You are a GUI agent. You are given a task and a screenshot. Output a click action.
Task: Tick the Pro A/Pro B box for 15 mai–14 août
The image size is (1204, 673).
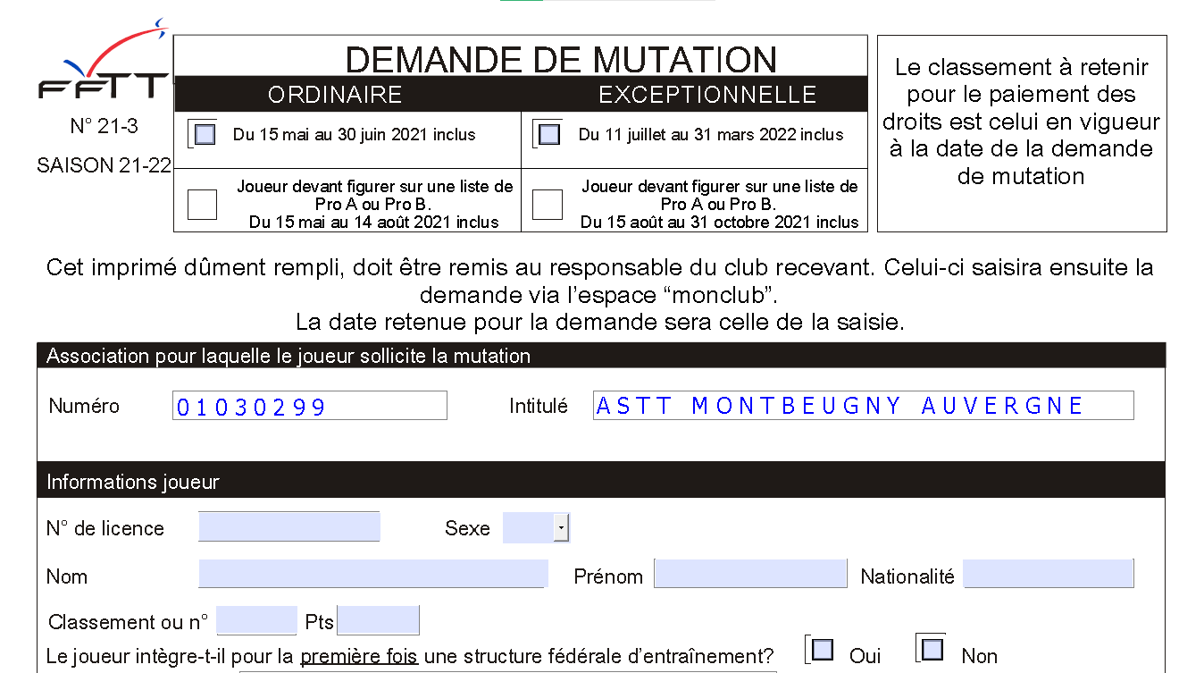(x=203, y=205)
